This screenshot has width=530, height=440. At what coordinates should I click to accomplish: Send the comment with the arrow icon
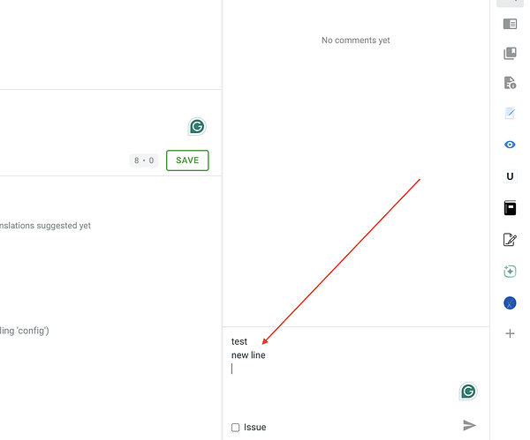(x=469, y=425)
